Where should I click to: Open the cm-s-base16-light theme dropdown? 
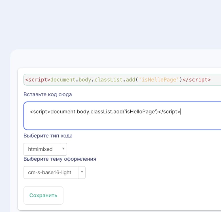54,172
